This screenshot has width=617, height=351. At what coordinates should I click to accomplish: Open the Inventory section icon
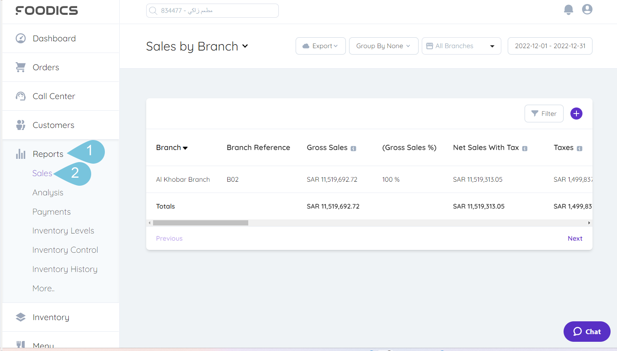pyautogui.click(x=20, y=317)
